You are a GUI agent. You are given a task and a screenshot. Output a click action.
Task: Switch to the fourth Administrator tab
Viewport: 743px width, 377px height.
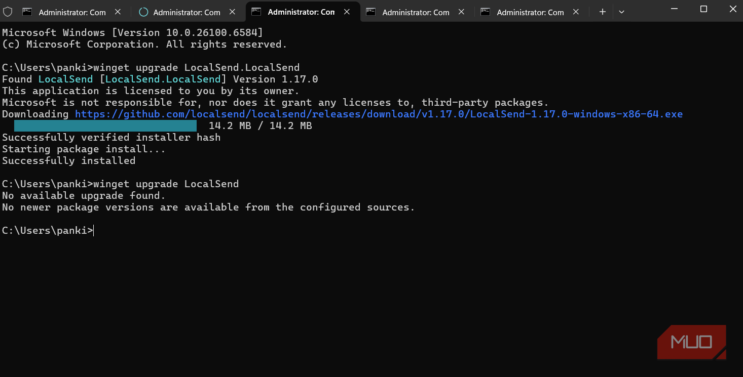point(416,12)
